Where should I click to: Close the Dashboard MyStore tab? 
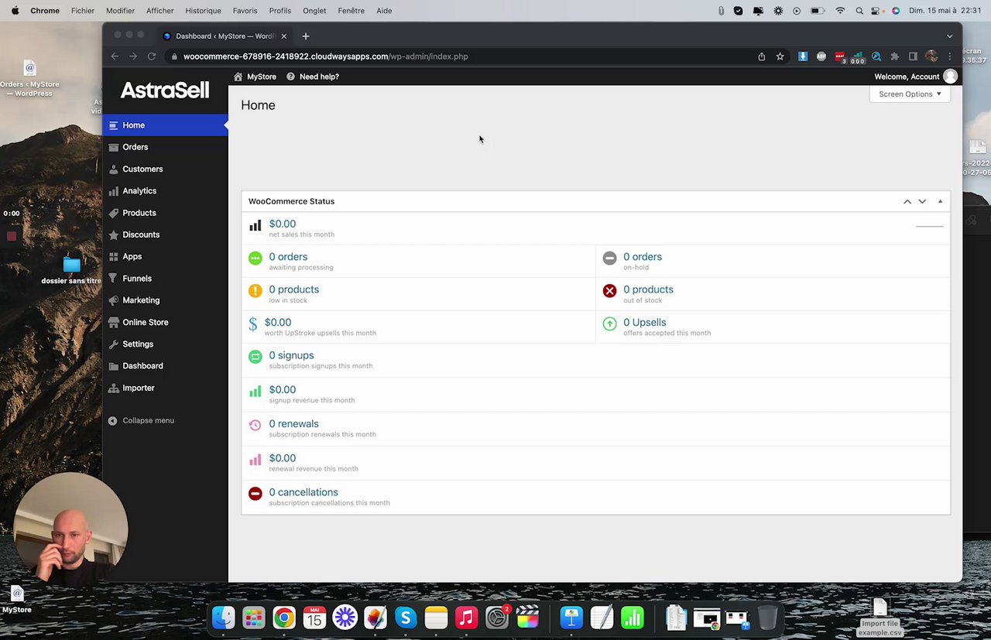pos(284,36)
